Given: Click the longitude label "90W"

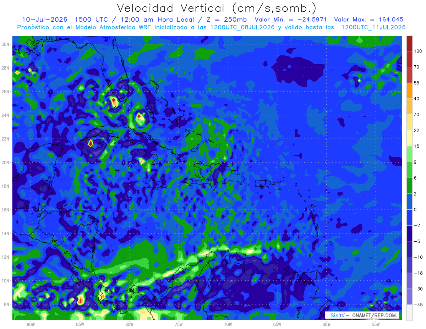Looking at the screenshot, I should click(31, 324).
